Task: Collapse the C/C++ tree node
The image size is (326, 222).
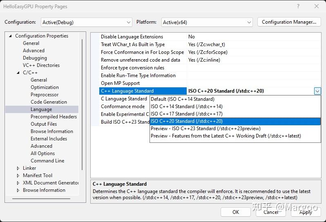Action: click(18, 73)
